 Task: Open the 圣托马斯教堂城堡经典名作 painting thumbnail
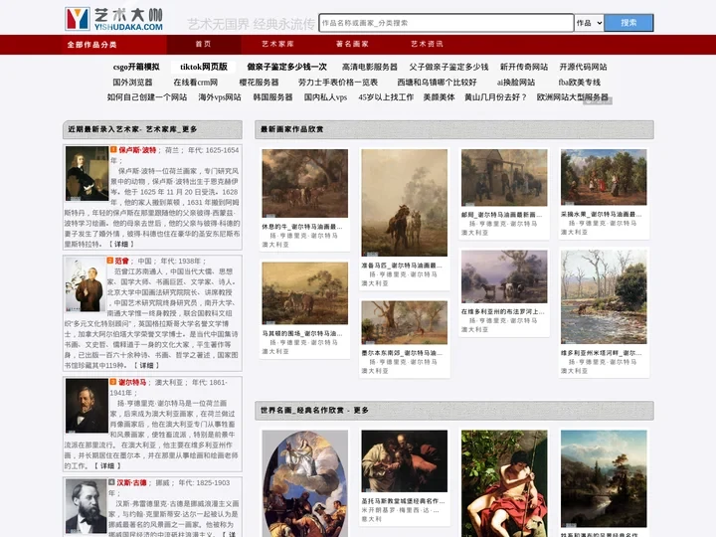click(404, 460)
